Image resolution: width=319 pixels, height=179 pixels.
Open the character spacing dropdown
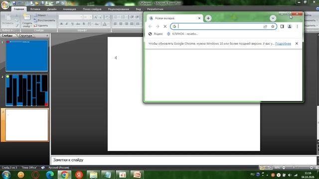click(x=90, y=24)
